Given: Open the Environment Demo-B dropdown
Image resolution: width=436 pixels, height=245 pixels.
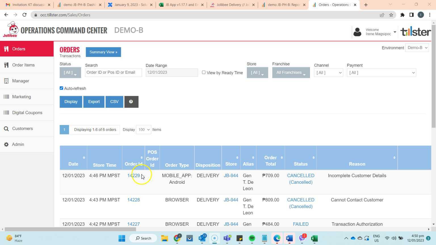Looking at the screenshot, I should [417, 48].
